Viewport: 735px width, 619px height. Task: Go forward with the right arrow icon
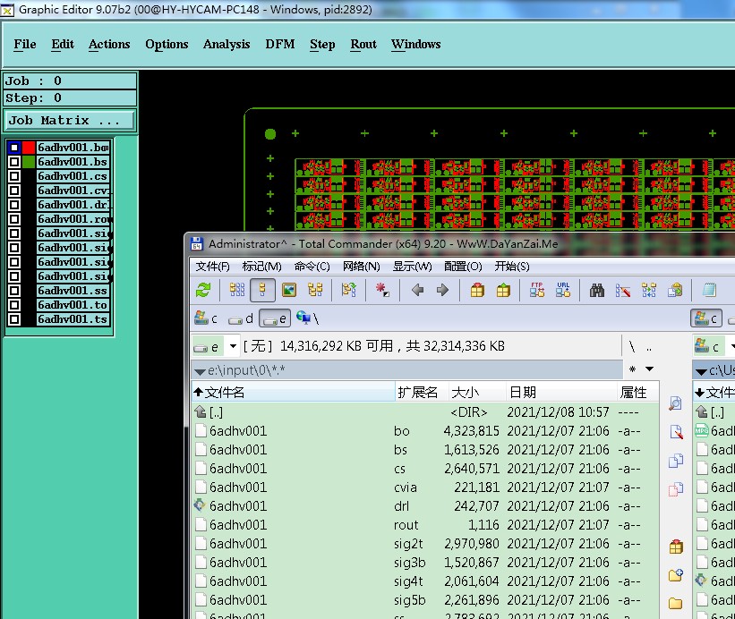pos(442,291)
